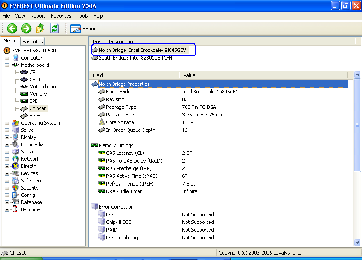The image size is (362, 260).
Task: Select the EVEREST v3.00.630 root icon
Action: pos(7,51)
